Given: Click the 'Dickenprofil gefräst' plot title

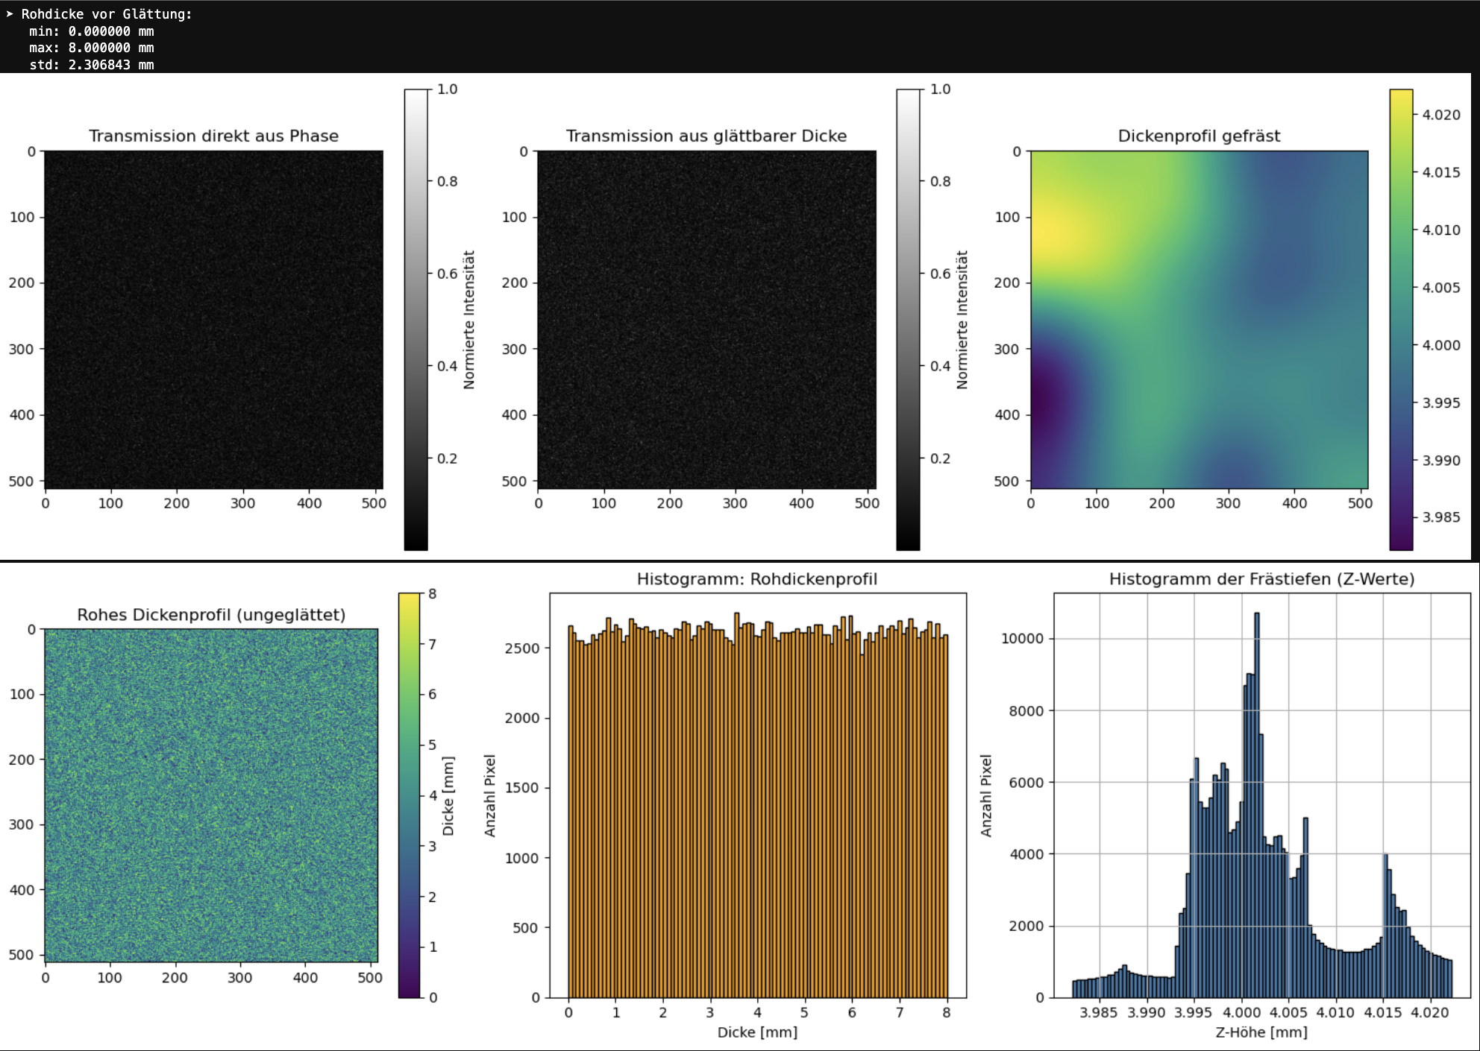Looking at the screenshot, I should click(1199, 136).
